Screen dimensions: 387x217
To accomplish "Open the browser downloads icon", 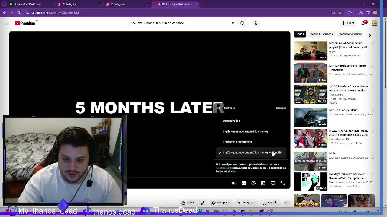I will (361, 13).
